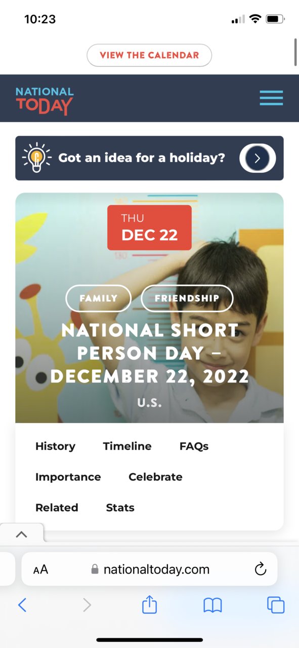This screenshot has height=648, width=299.
Task: Go back with Safari back arrow
Action: point(22,605)
